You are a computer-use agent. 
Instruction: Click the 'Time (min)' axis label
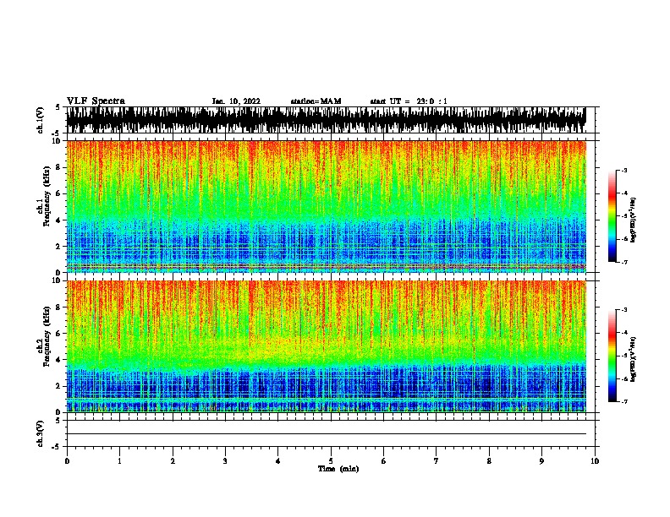(338, 469)
